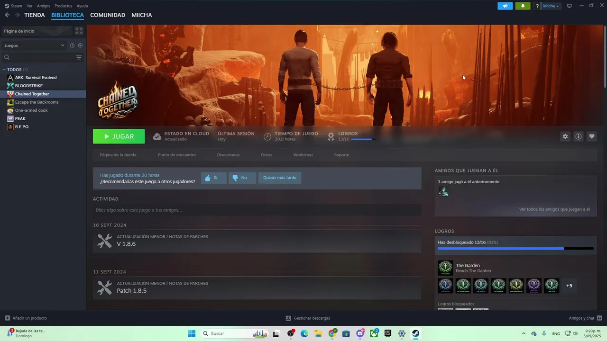Image resolution: width=607 pixels, height=341 pixels.
Task: Open the green notifications bell
Action: [523, 6]
